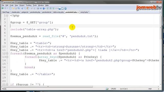The image size is (164, 92).
Task: Click the Paste clipboard icon
Action: pos(28,8)
